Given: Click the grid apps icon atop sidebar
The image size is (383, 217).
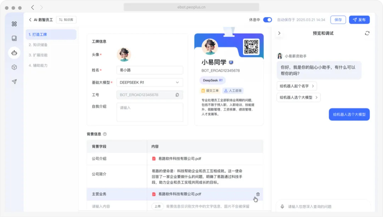Looking at the screenshot, I should 14,24.
